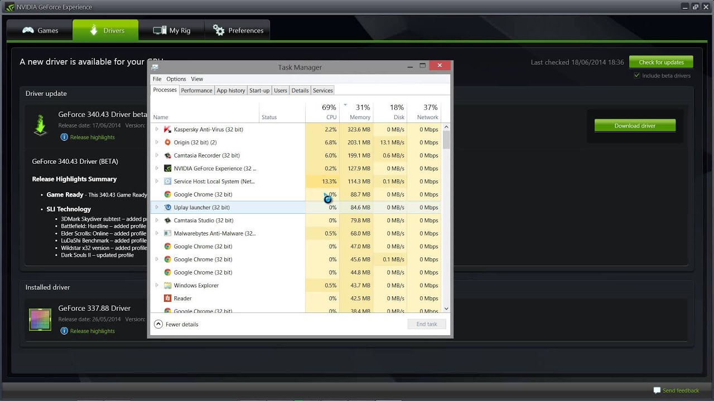Click the scroll down arrow in process list
714x401 pixels.
pyautogui.click(x=446, y=309)
